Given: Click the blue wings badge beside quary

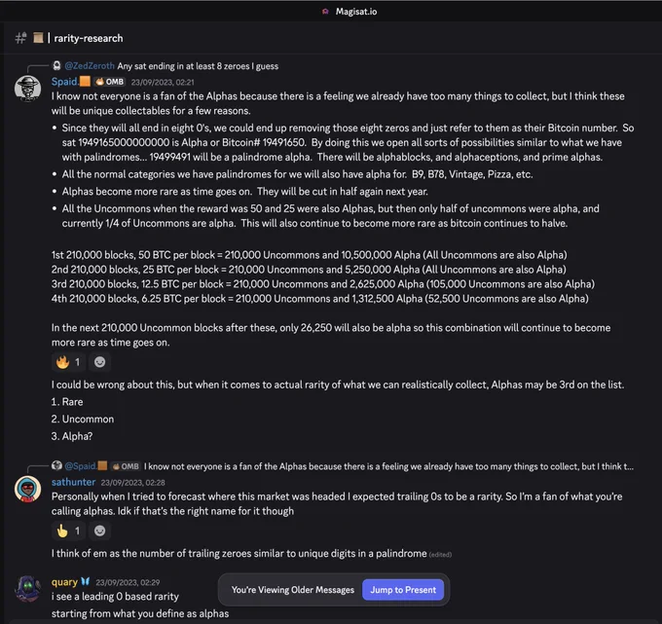Looking at the screenshot, I should point(86,582).
